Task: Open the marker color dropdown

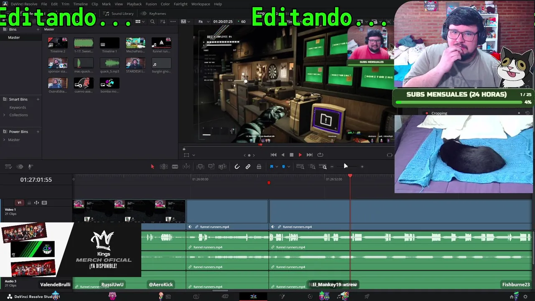Action: [x=288, y=167]
